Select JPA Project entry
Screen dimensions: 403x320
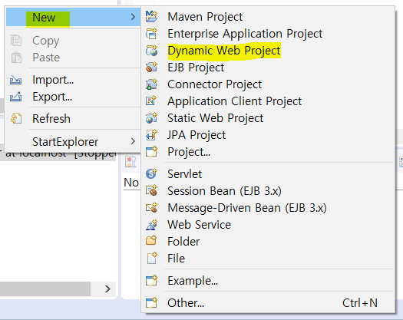268,135
